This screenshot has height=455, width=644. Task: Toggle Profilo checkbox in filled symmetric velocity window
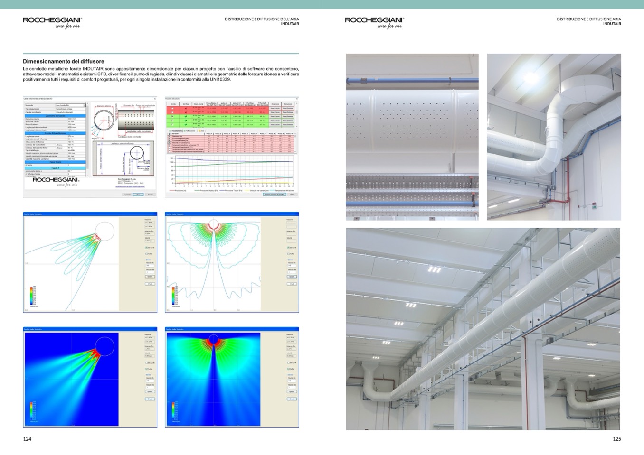tap(288, 369)
